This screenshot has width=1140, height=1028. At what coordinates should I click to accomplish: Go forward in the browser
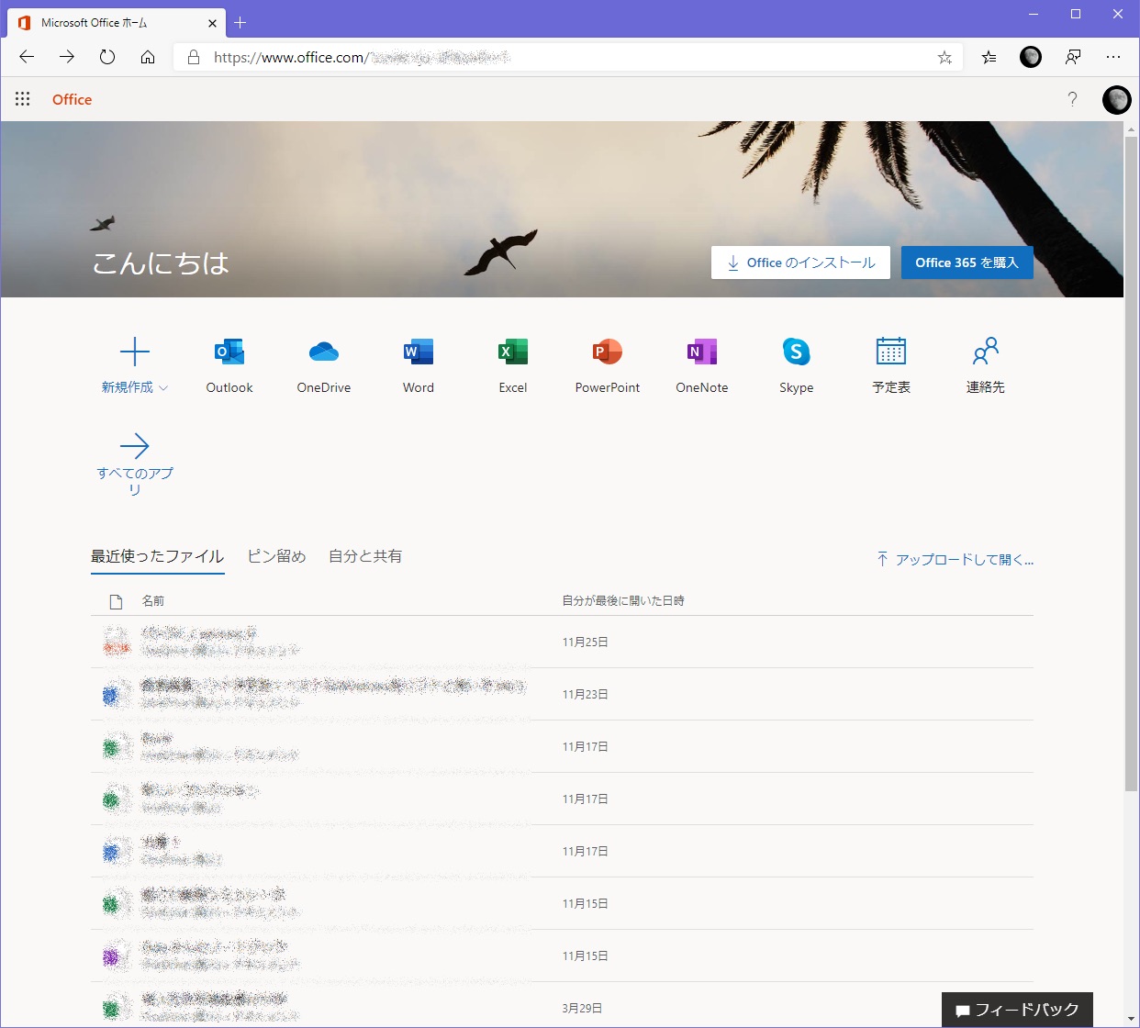click(x=67, y=57)
